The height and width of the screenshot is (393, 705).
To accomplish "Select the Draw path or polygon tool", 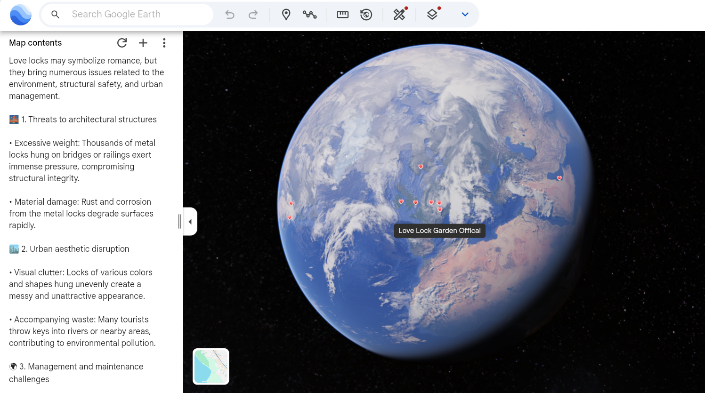I will click(309, 15).
